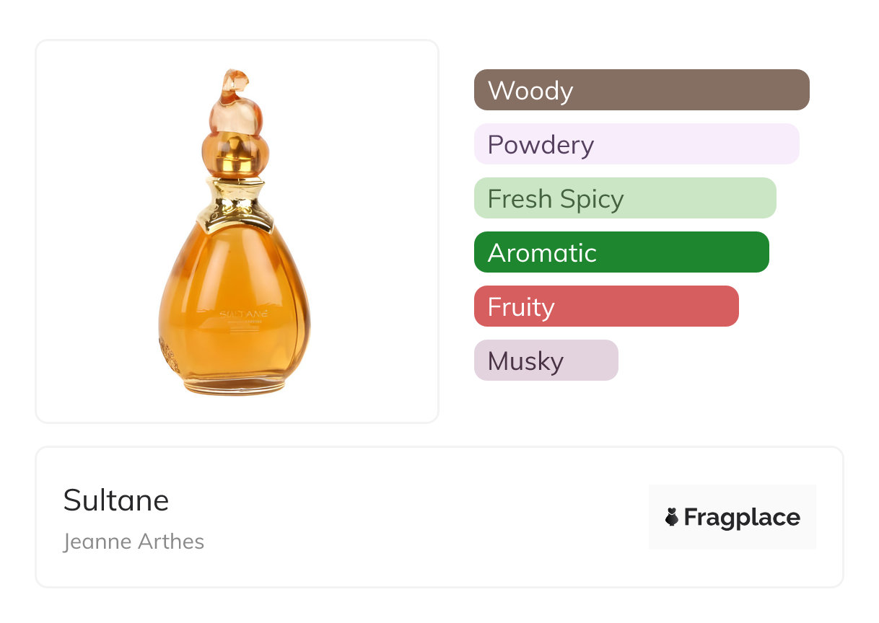This screenshot has width=879, height=623.
Task: Click the Fragplace brand wordmark
Action: tap(742, 518)
